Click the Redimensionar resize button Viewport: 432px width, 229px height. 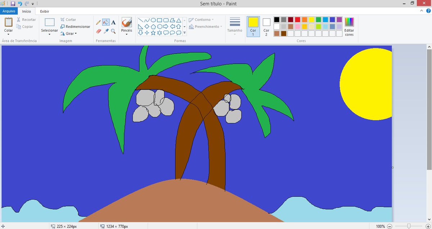pyautogui.click(x=75, y=27)
